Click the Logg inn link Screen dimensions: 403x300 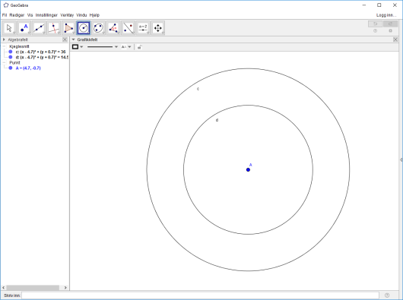[x=386, y=15]
